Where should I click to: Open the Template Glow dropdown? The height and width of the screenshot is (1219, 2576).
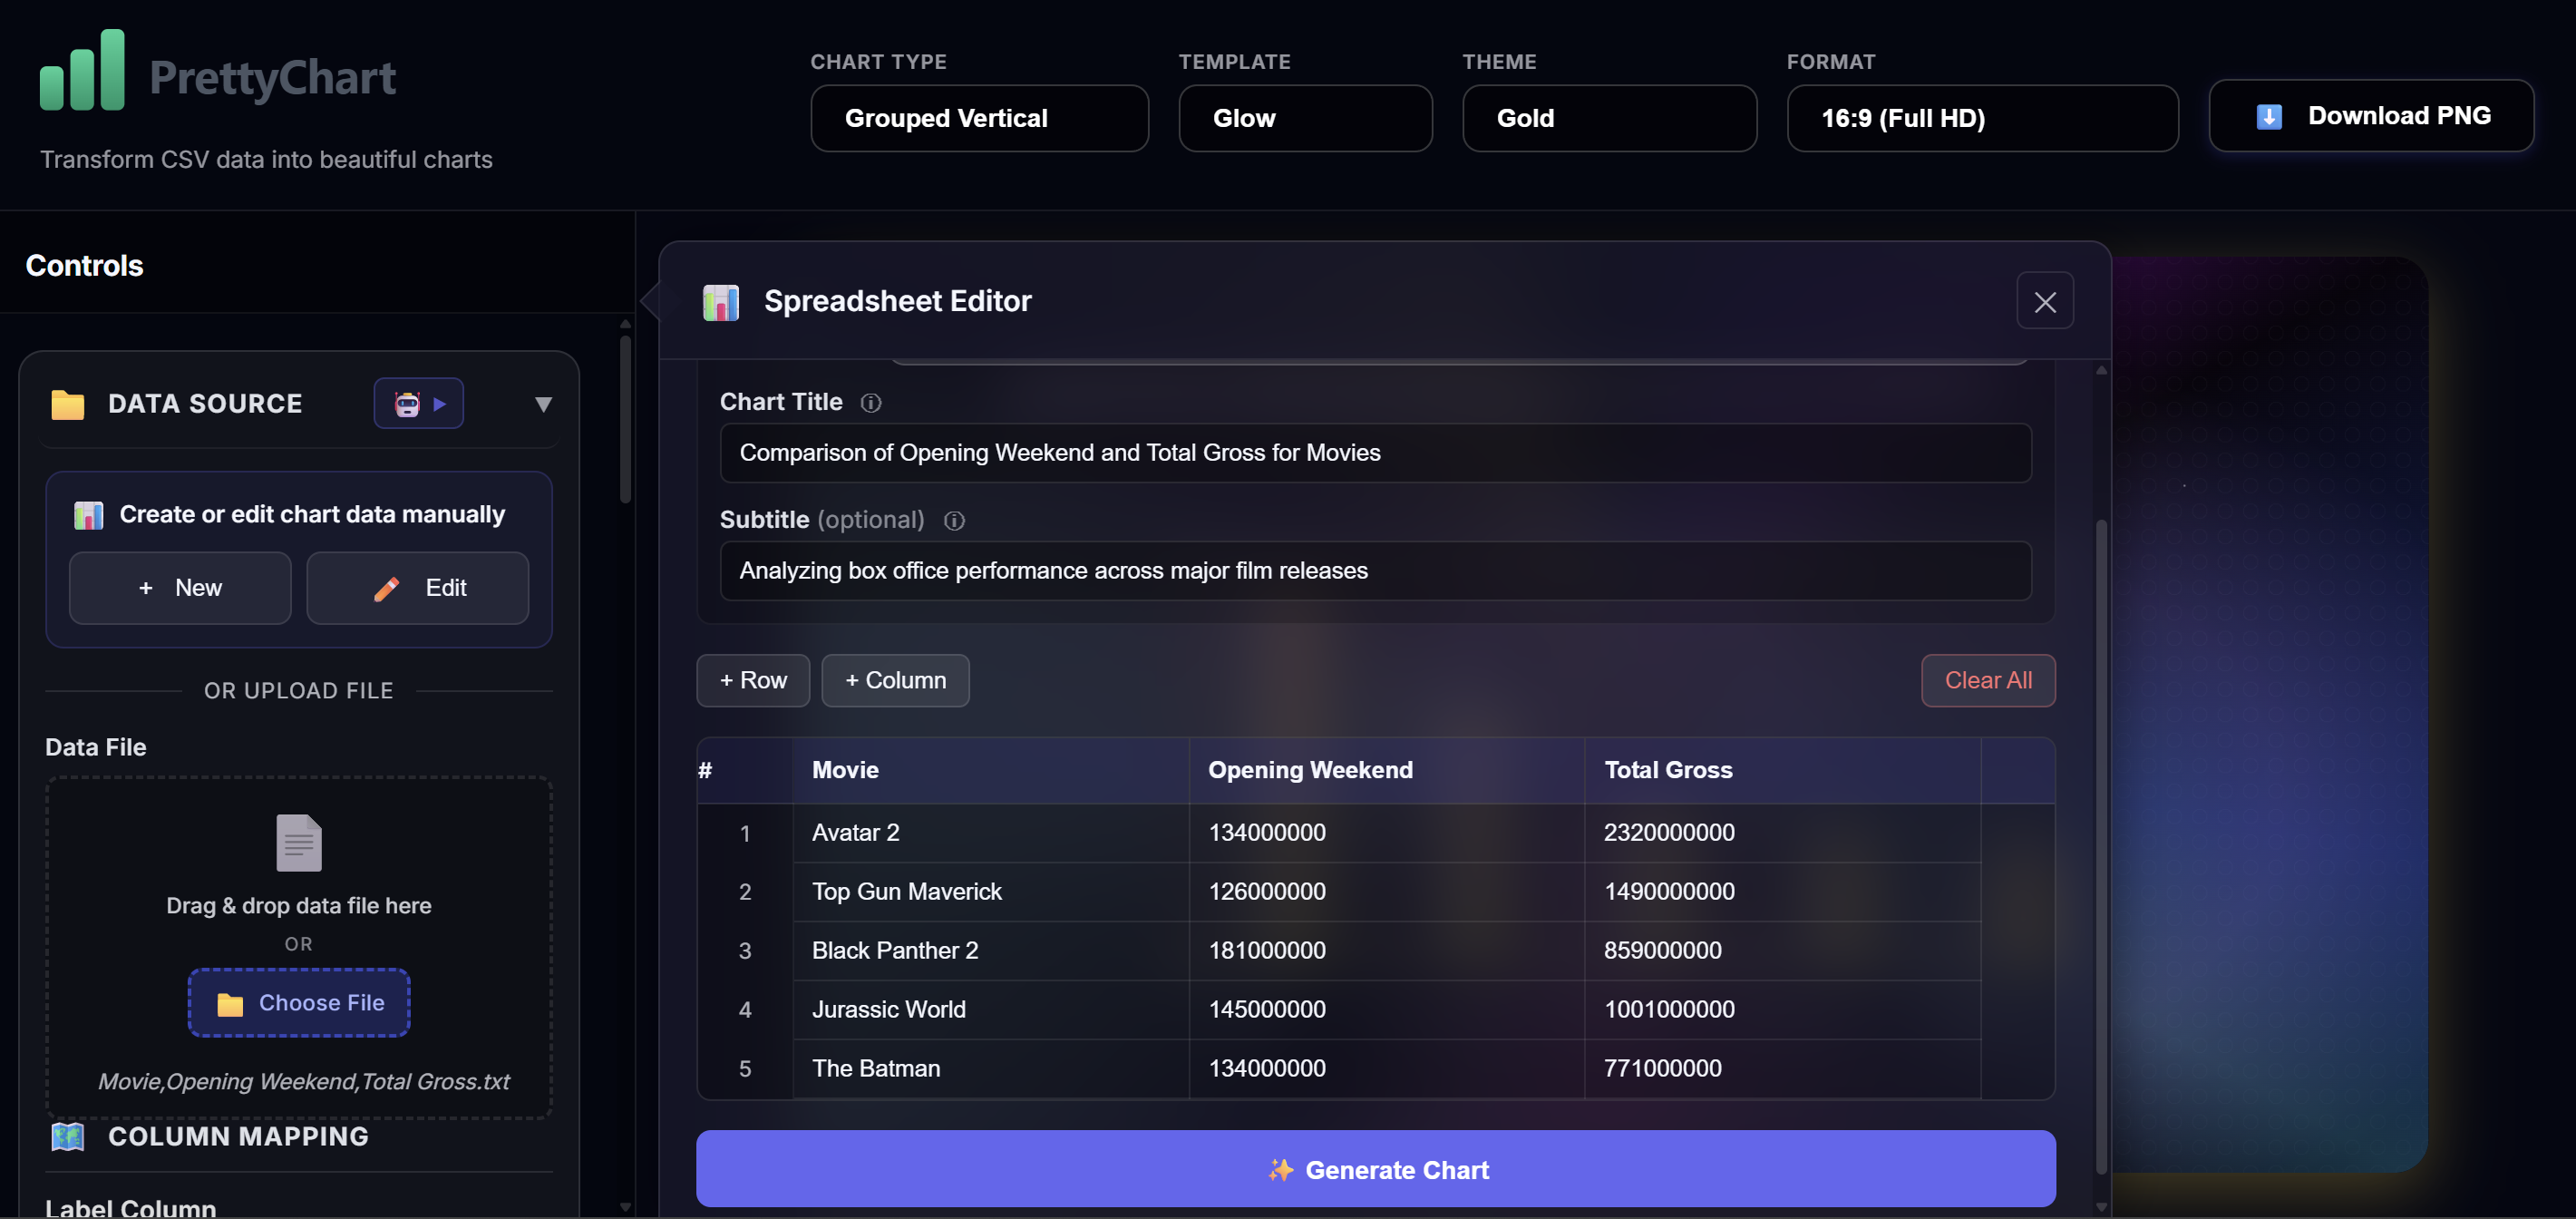[x=1304, y=118]
